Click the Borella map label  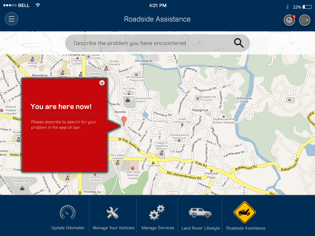point(120,112)
